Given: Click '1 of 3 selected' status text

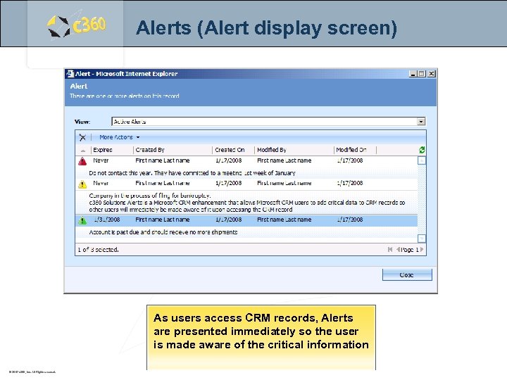Looking at the screenshot, I should coord(99,250).
